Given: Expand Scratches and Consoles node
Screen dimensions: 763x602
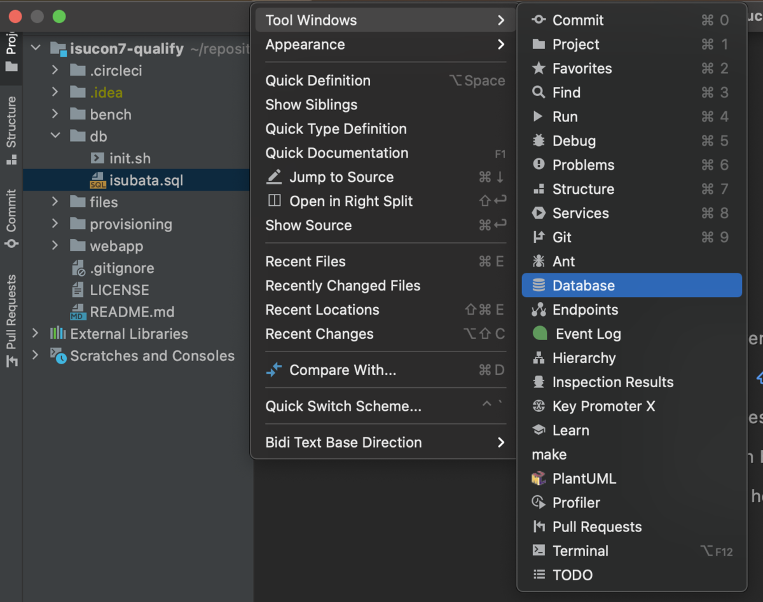Looking at the screenshot, I should click(36, 355).
